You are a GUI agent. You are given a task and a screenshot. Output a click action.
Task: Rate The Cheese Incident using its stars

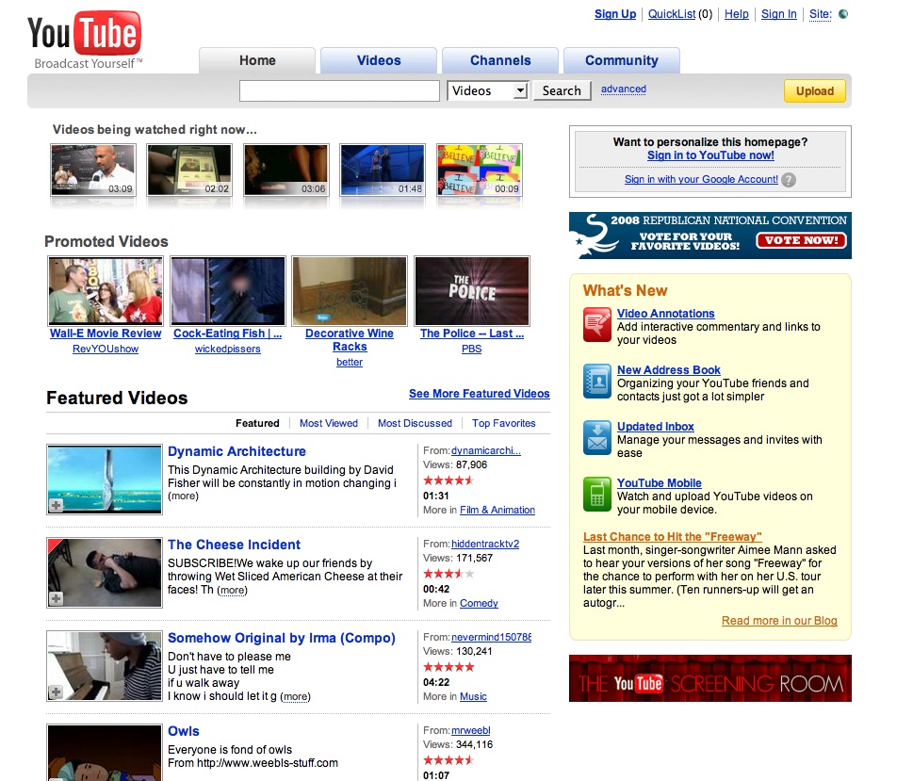(x=448, y=574)
